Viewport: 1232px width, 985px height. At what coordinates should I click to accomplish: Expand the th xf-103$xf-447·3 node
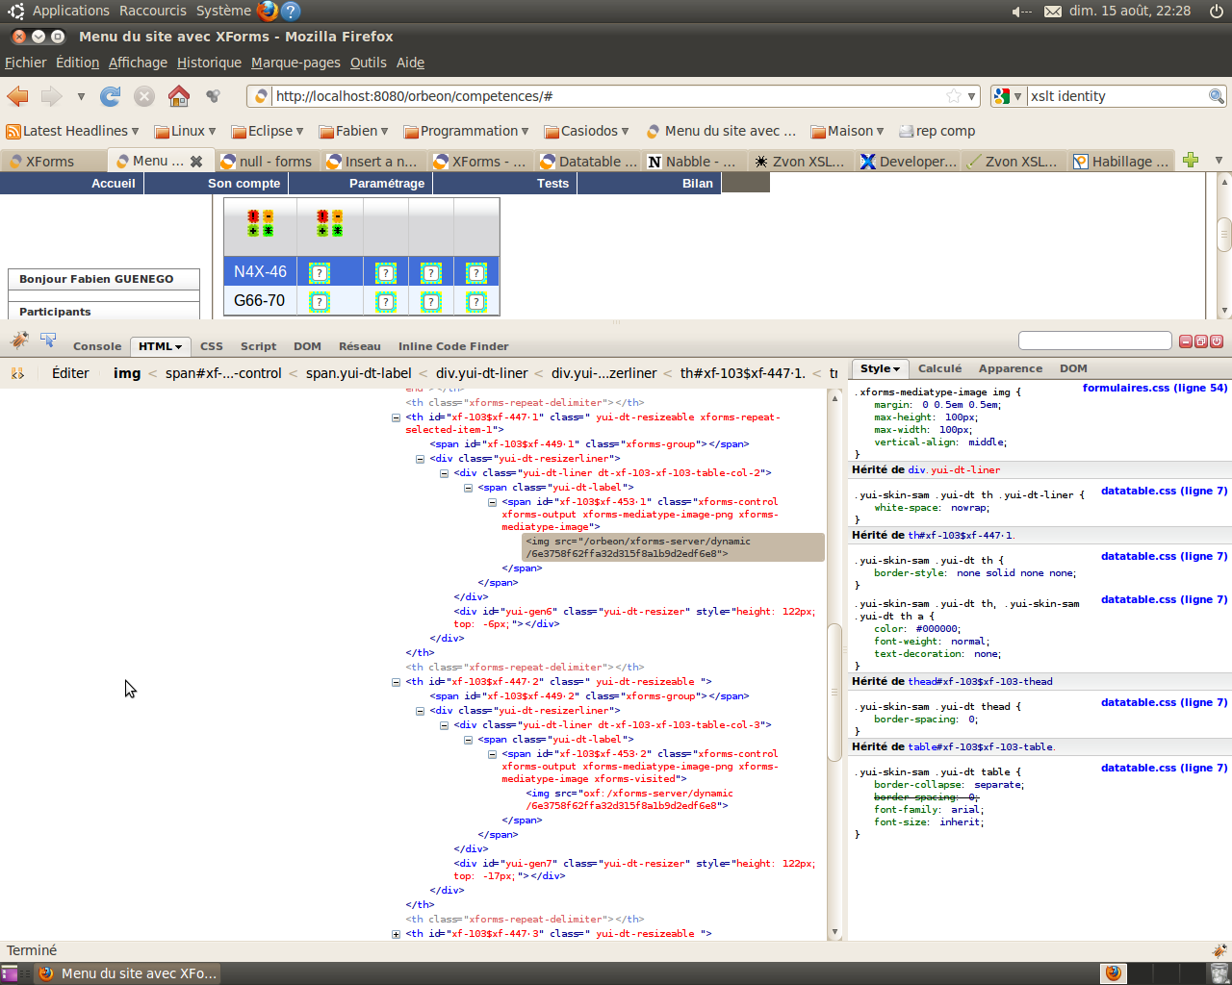click(x=396, y=934)
